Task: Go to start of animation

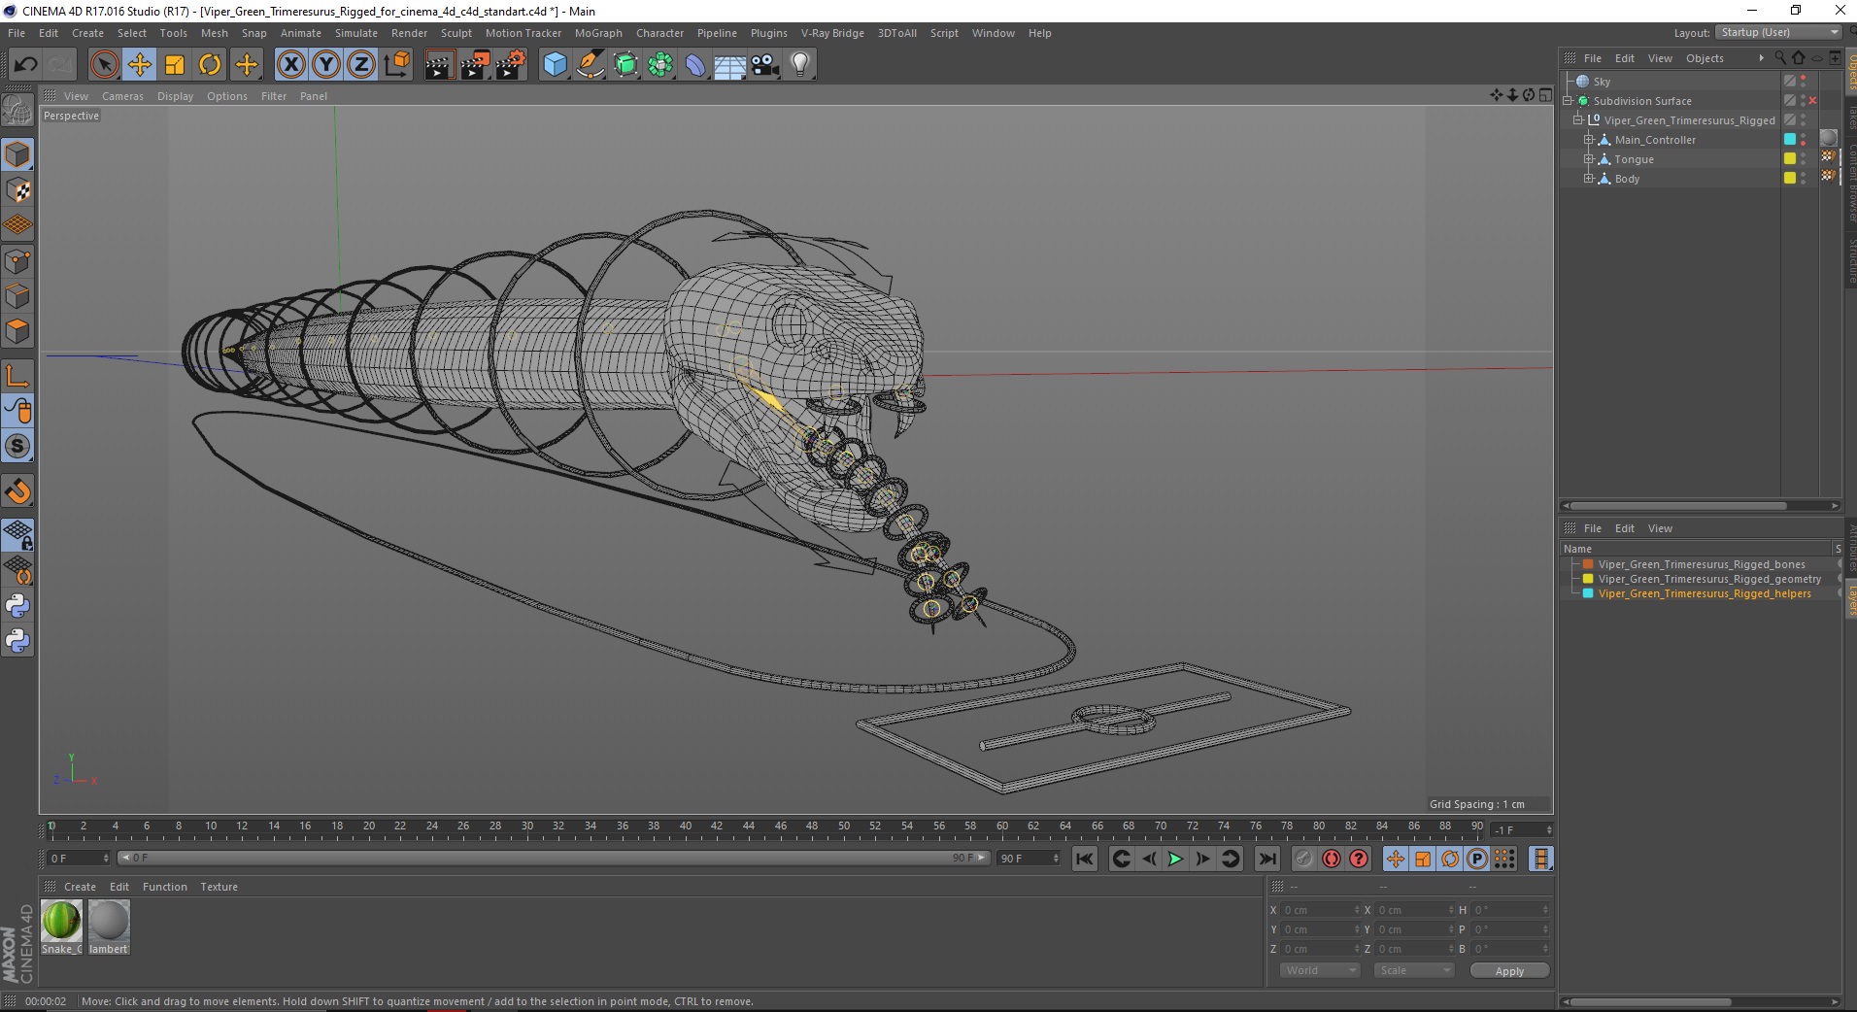Action: 1085,859
